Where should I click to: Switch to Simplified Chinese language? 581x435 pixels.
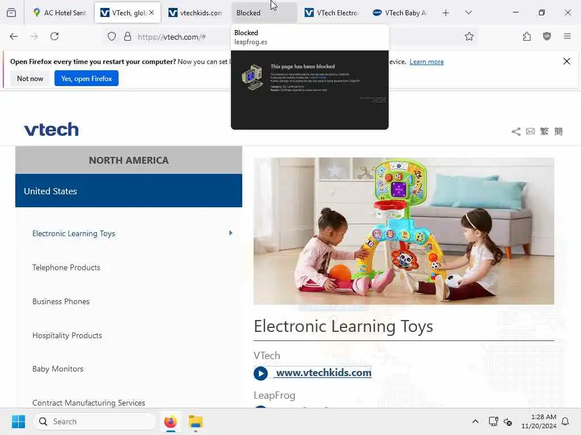[x=558, y=131]
